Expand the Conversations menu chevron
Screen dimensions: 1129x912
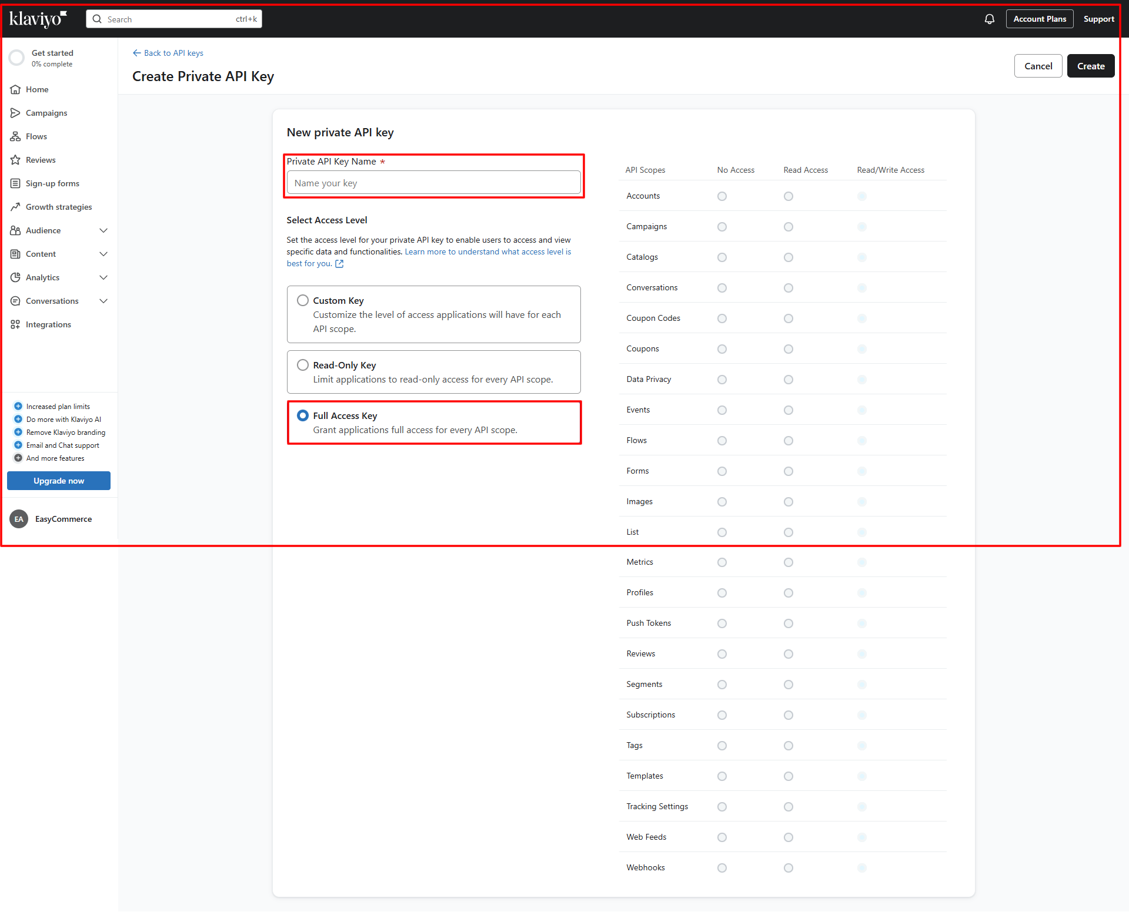pos(103,301)
